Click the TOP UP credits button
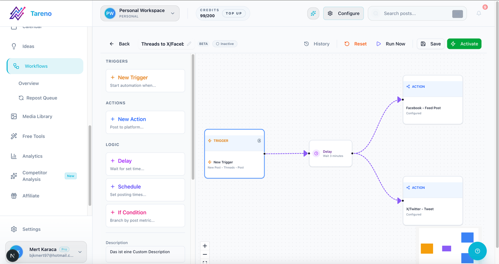The image size is (499, 264). click(234, 13)
